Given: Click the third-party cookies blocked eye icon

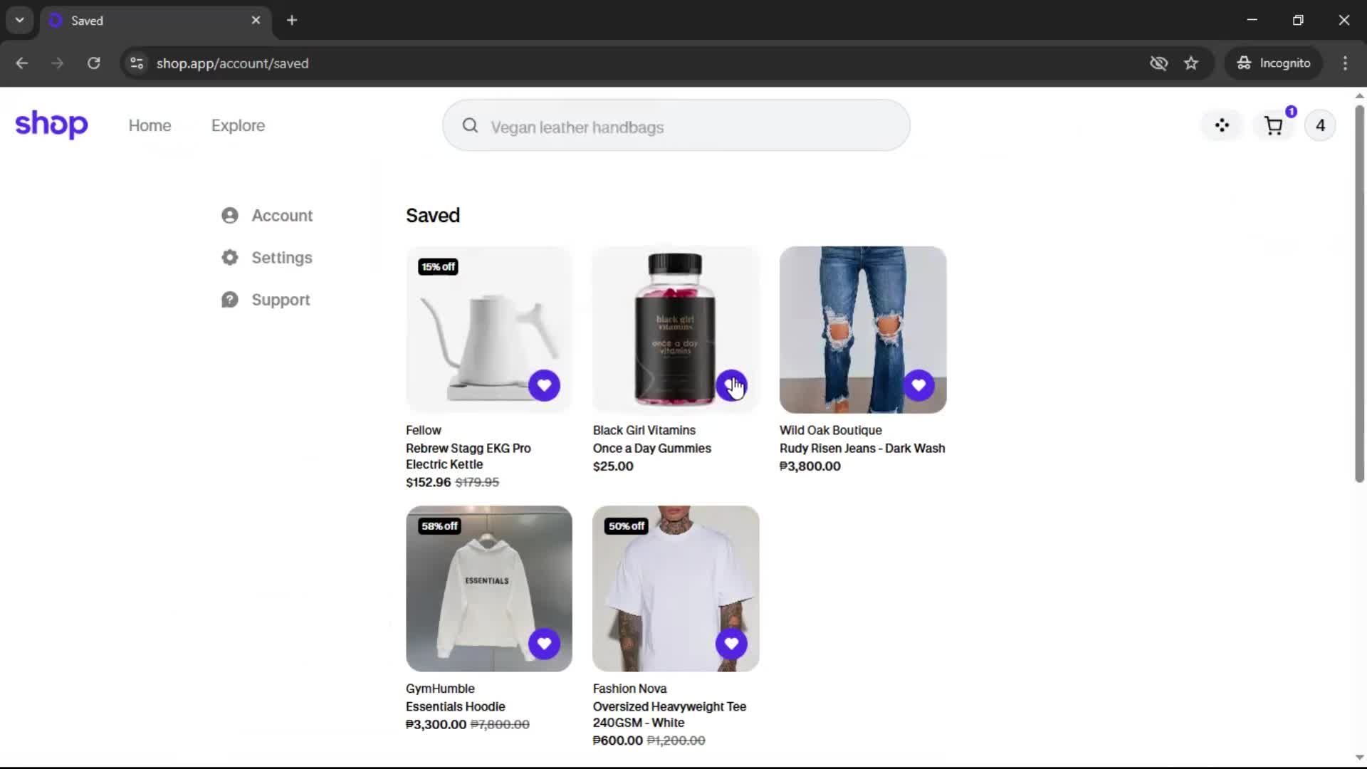Looking at the screenshot, I should (1158, 63).
